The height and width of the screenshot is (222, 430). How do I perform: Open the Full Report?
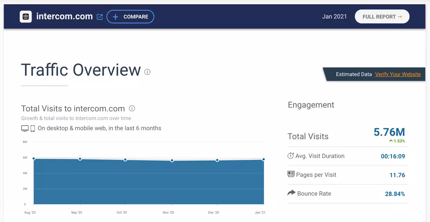coord(382,17)
